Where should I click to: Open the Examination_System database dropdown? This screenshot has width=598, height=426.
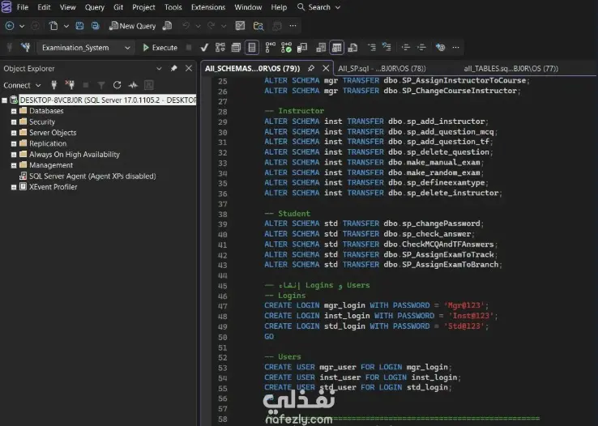(86, 48)
